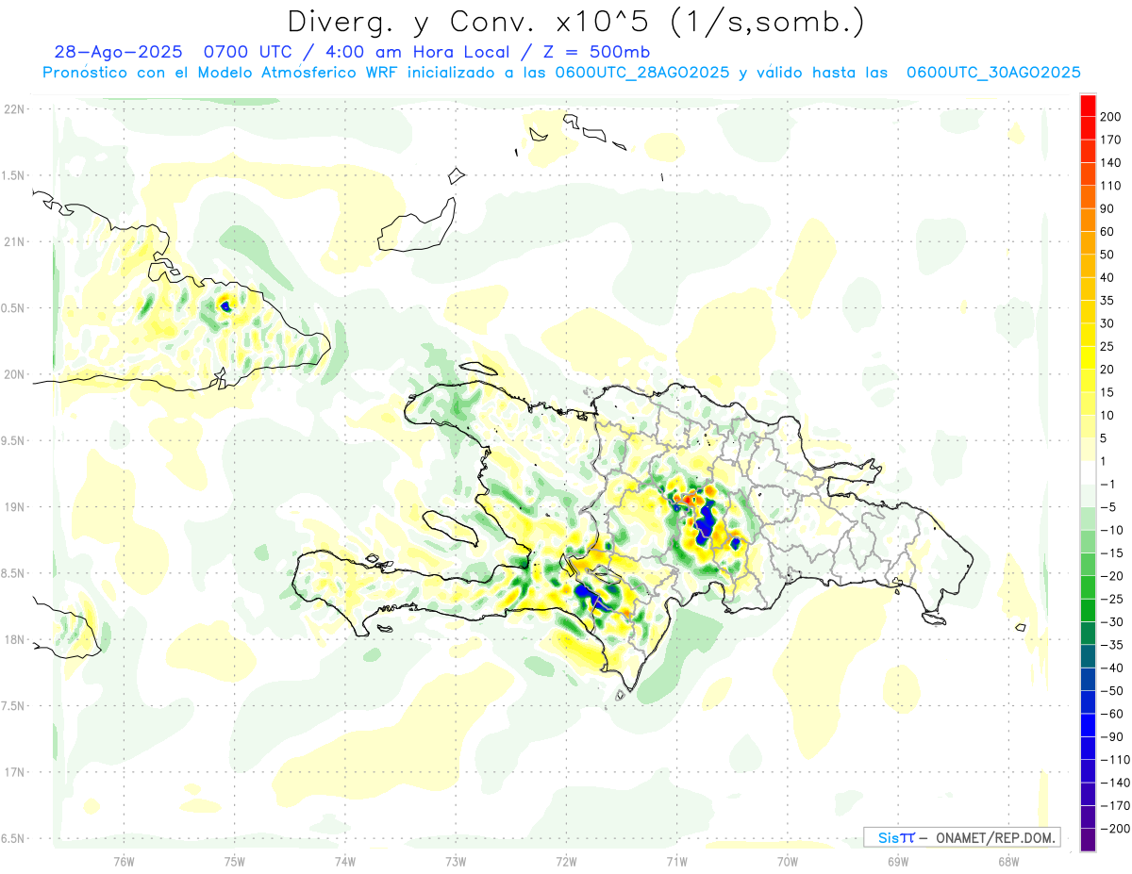Image resolution: width=1132 pixels, height=874 pixels.
Task: Click the 76W longitude label
Action: tap(124, 860)
